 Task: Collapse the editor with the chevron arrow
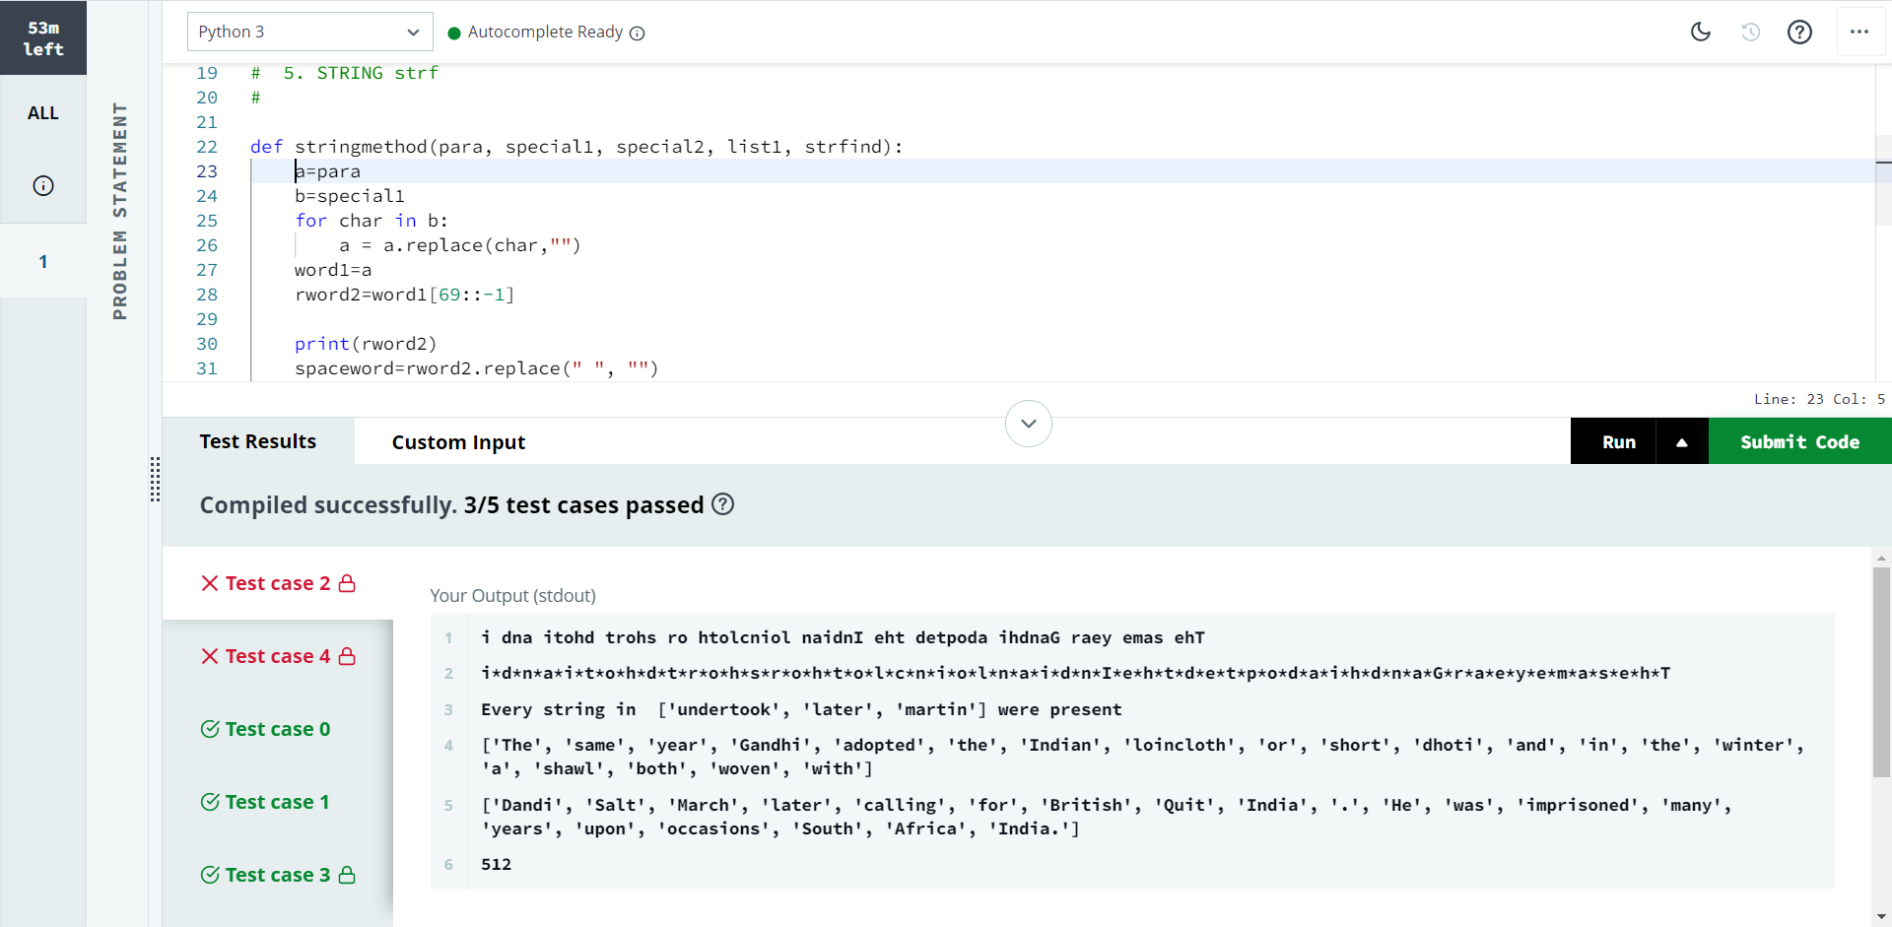click(x=1028, y=423)
